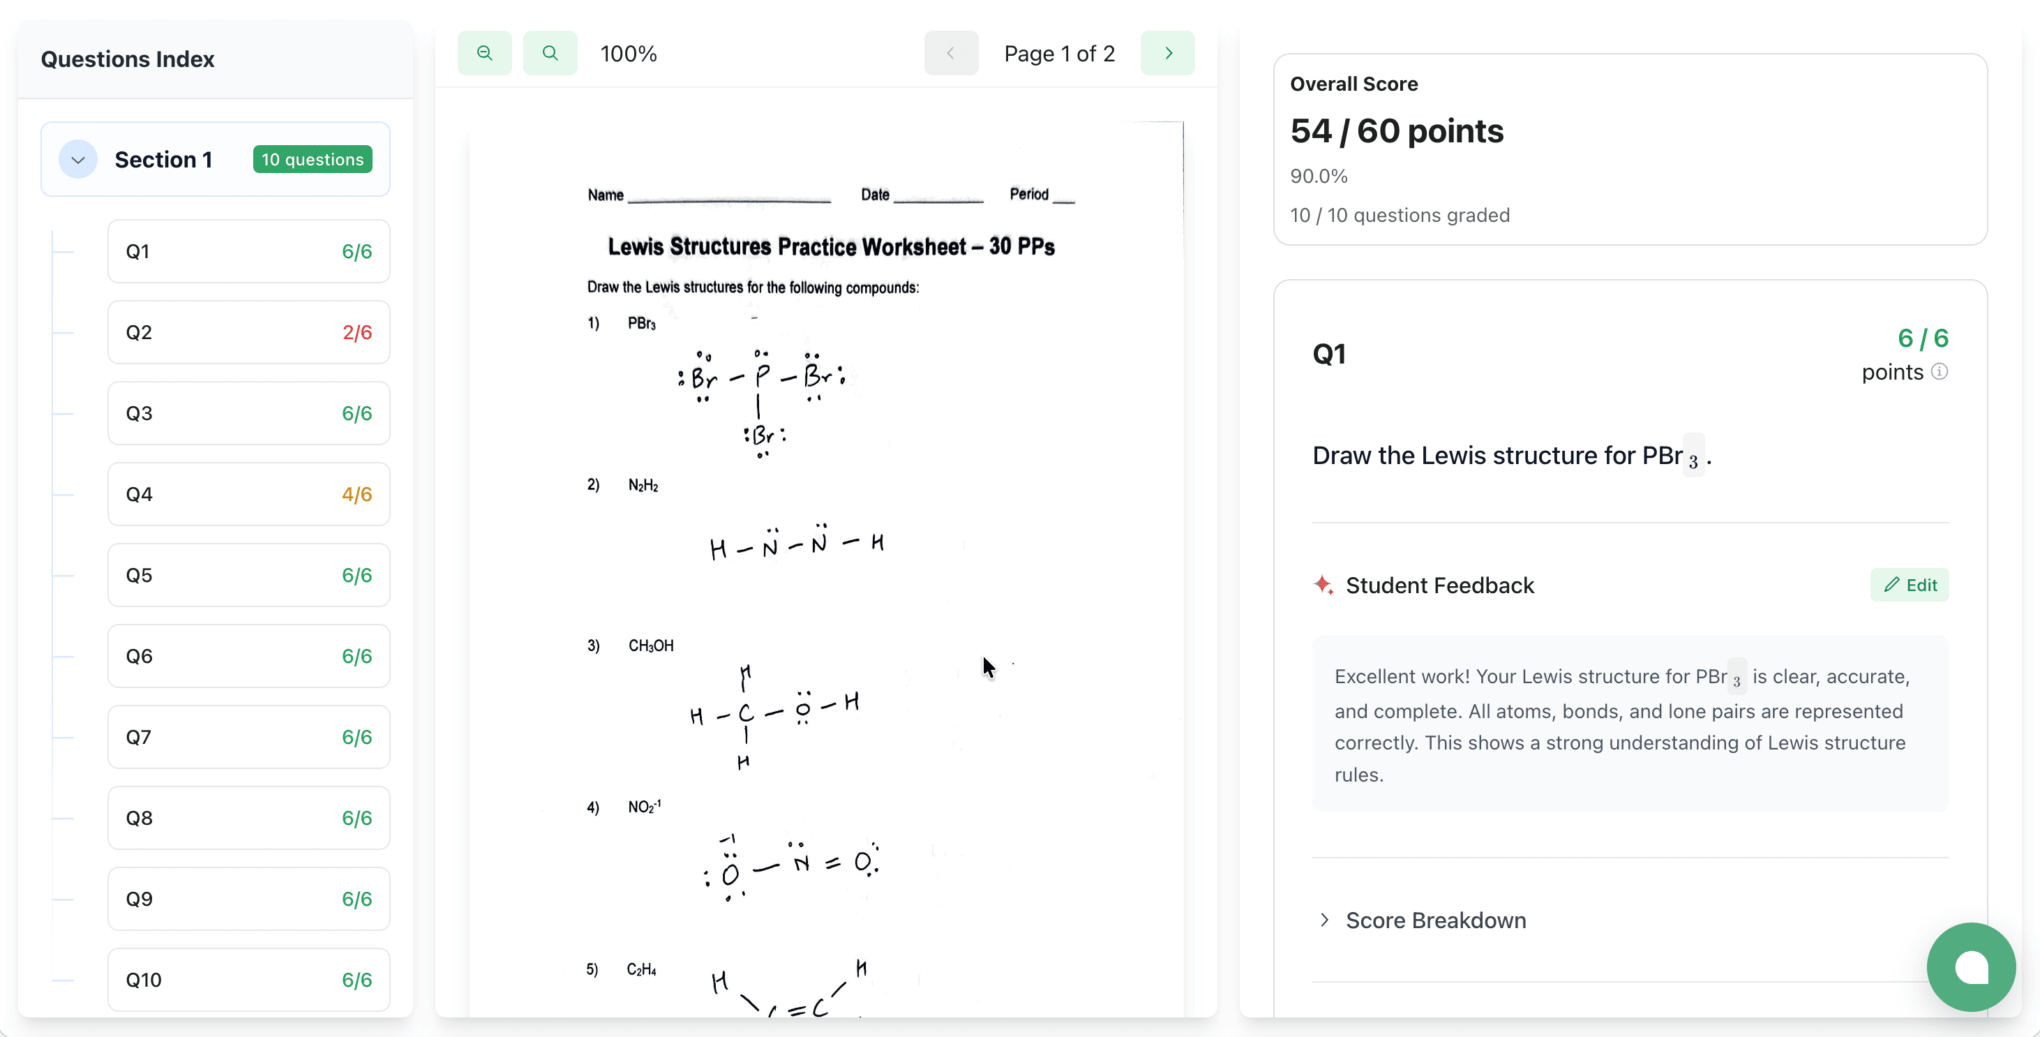The height and width of the screenshot is (1037, 2040).
Task: Click the info icon next to Q1 points
Action: (x=1940, y=371)
